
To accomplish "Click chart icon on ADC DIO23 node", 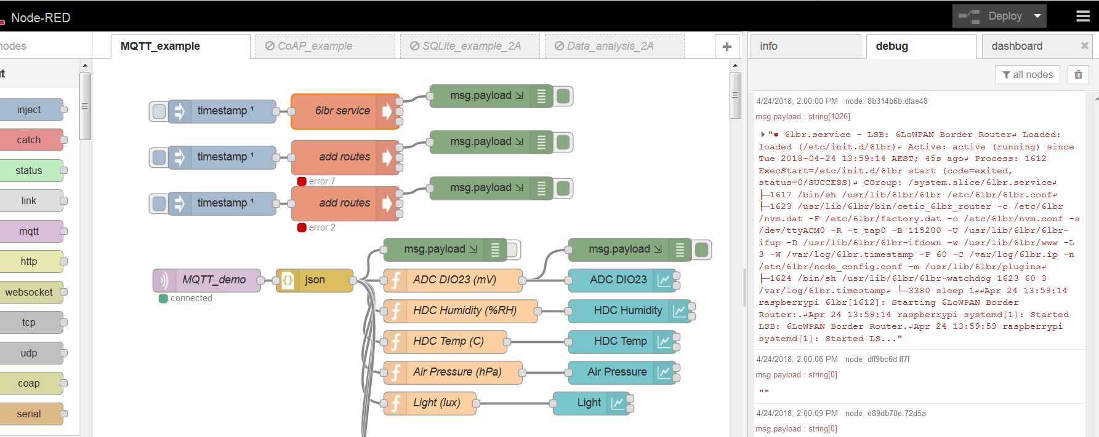I will pos(664,280).
